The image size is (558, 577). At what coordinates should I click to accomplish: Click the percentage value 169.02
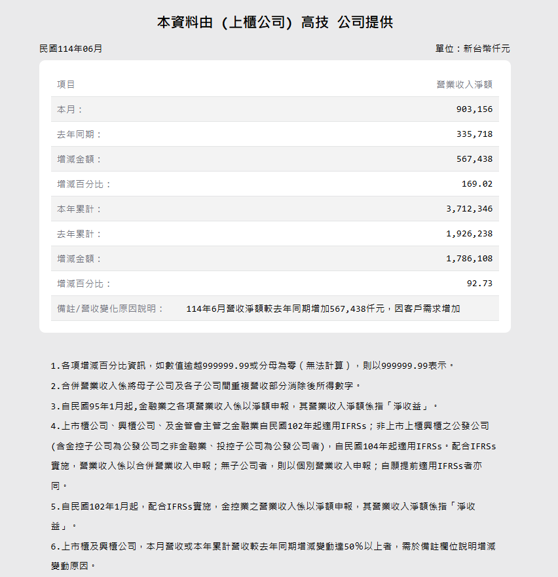tap(477, 184)
